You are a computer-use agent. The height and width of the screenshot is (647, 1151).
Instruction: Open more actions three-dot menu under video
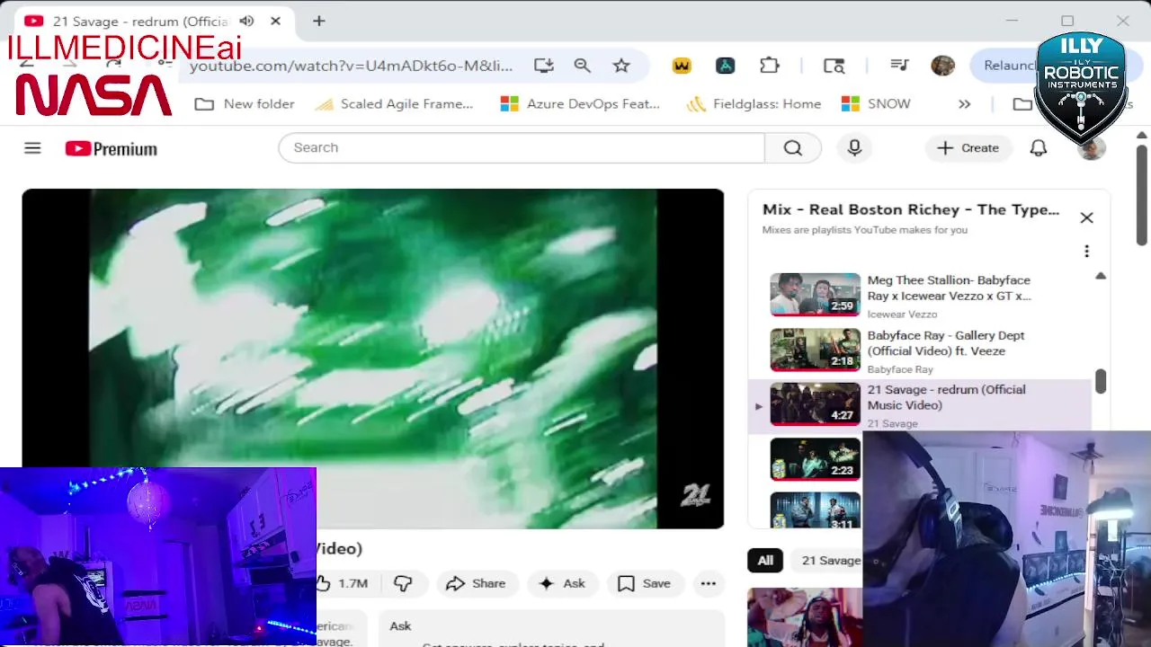[709, 583]
